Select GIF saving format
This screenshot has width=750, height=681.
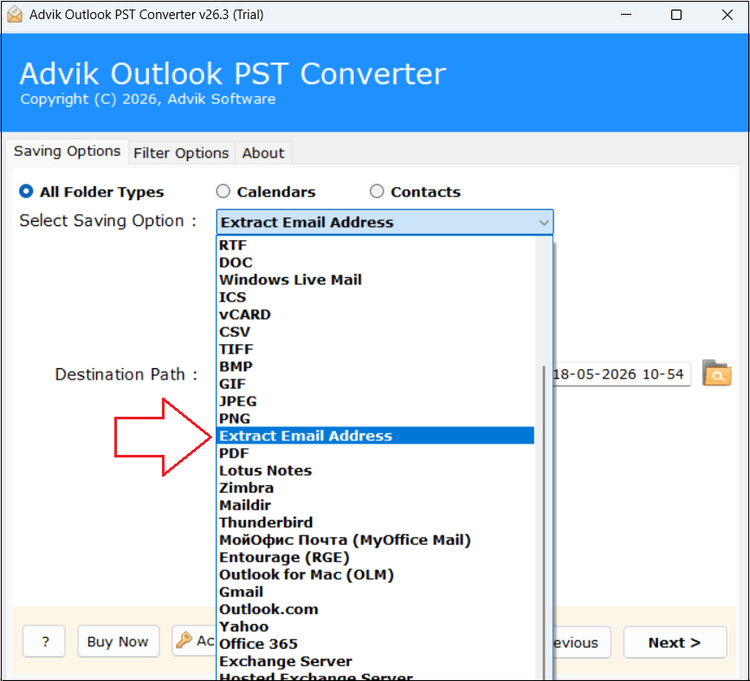click(376, 384)
